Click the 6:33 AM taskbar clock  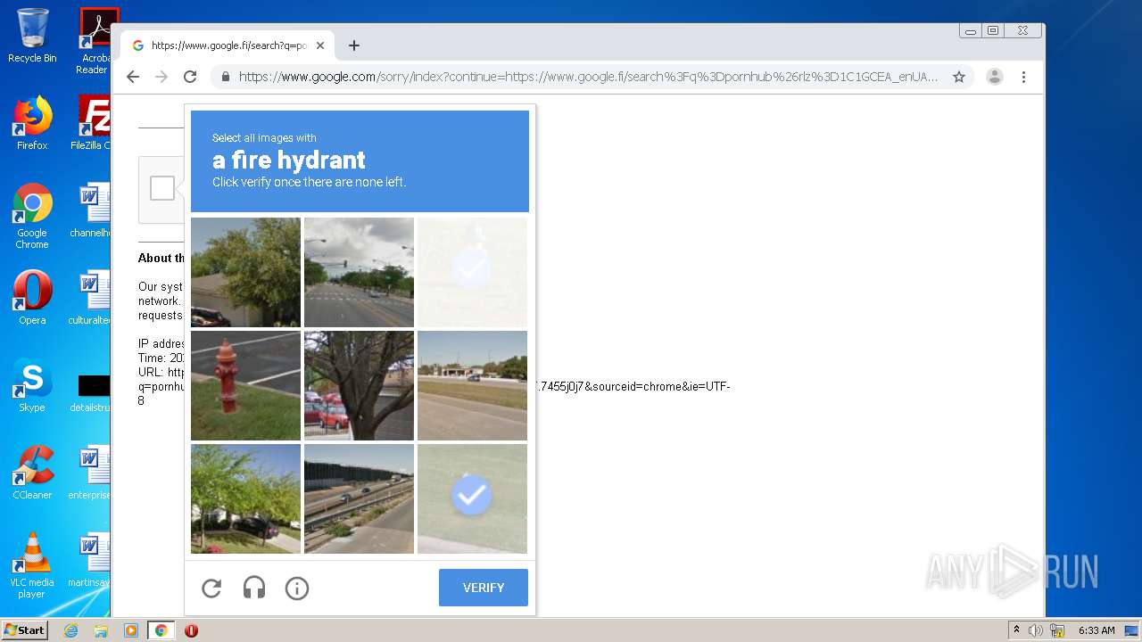coord(1096,630)
